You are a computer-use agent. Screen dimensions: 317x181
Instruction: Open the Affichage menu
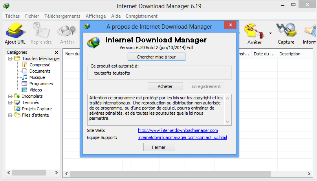95,16
